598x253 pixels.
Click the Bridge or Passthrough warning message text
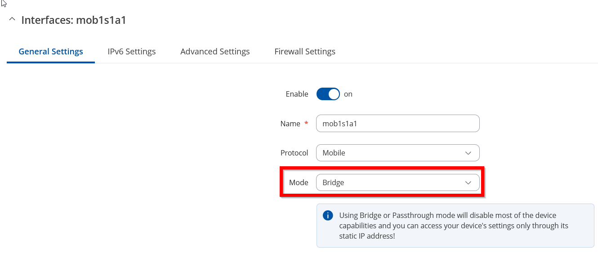[454, 226]
